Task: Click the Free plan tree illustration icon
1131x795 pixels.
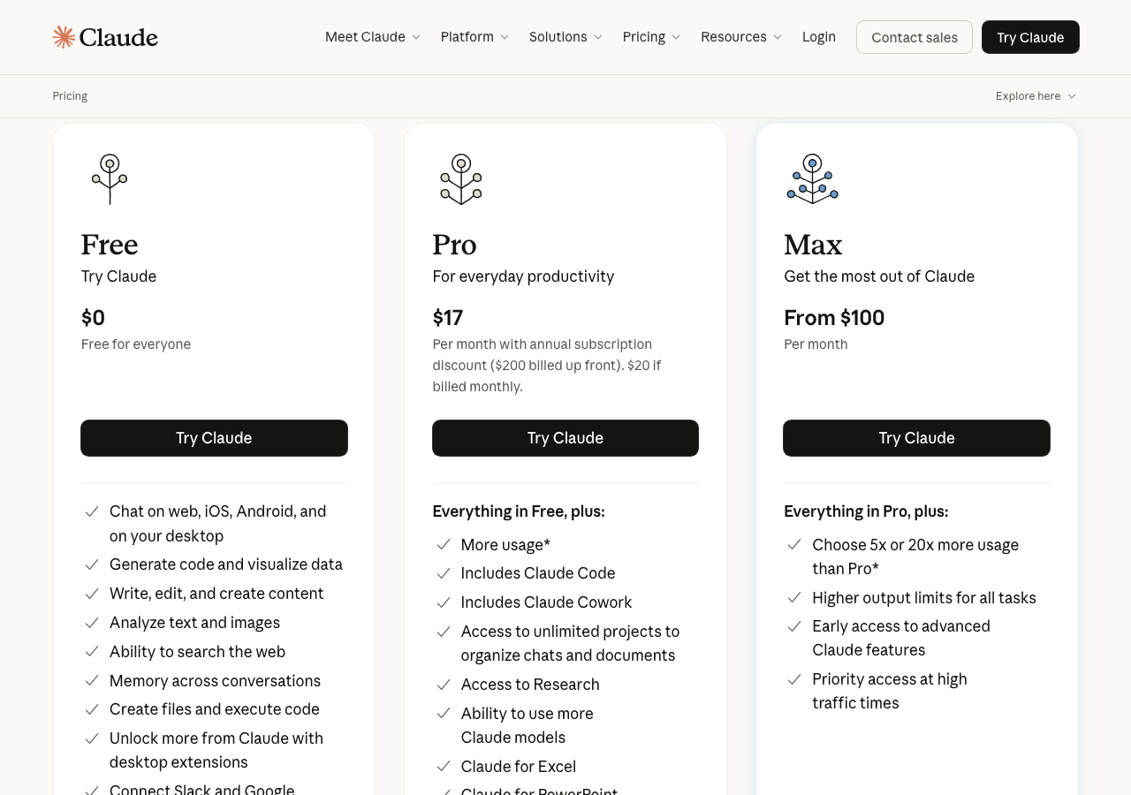Action: tap(110, 179)
